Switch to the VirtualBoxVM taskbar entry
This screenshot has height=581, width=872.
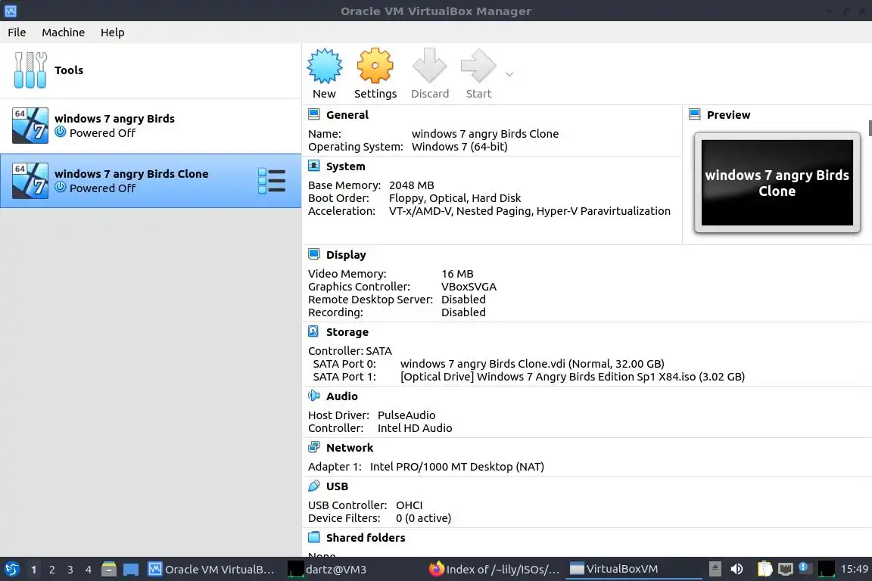click(x=634, y=570)
